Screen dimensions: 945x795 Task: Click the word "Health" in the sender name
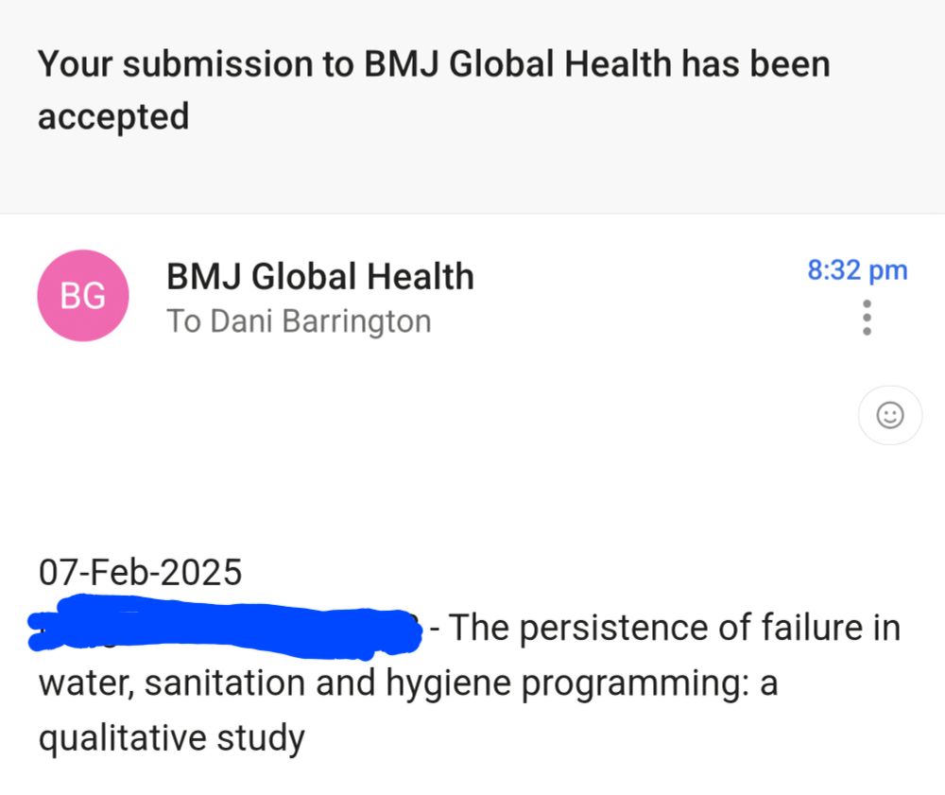click(421, 277)
